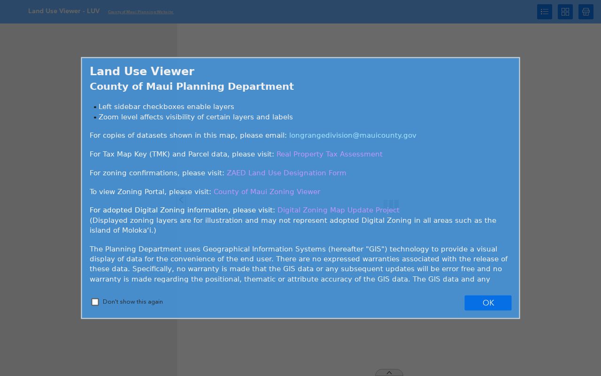Confirm the dialog with the OK button
Screen dimensions: 601x376
488,303
